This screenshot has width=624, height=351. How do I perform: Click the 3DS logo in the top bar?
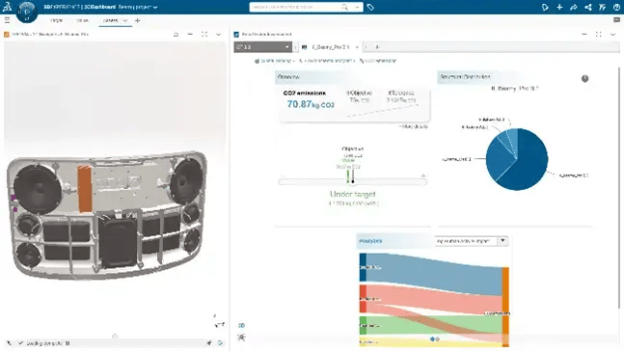[7, 7]
